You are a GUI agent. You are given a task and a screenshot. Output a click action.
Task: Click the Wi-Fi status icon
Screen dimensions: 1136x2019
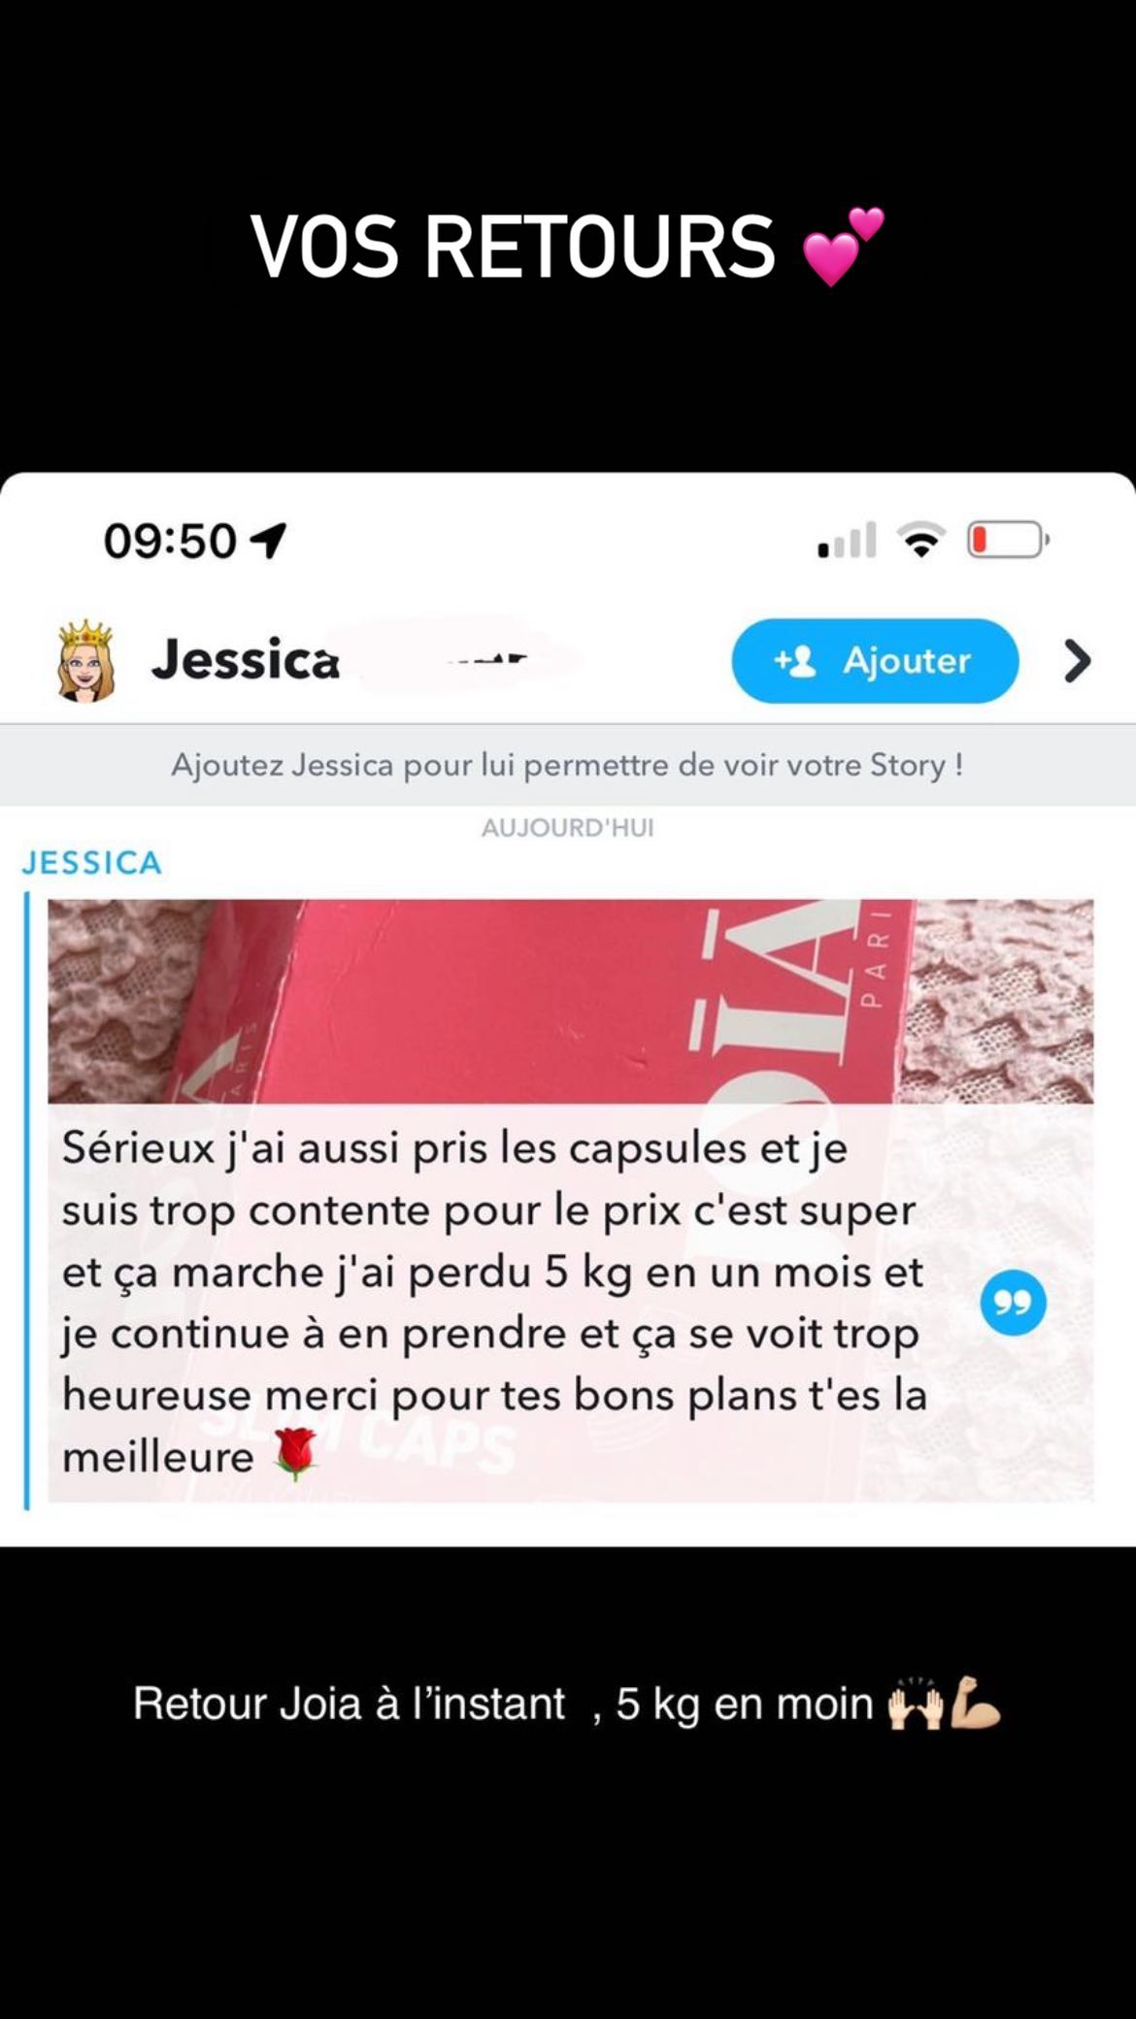point(920,539)
